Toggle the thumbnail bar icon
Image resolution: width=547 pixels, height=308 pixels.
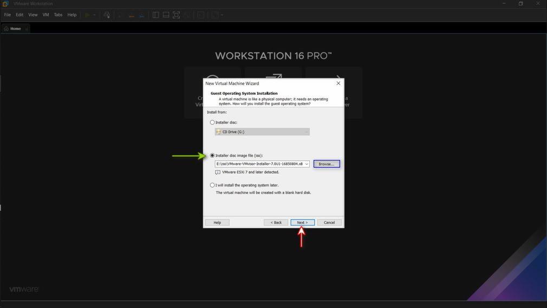pos(166,15)
